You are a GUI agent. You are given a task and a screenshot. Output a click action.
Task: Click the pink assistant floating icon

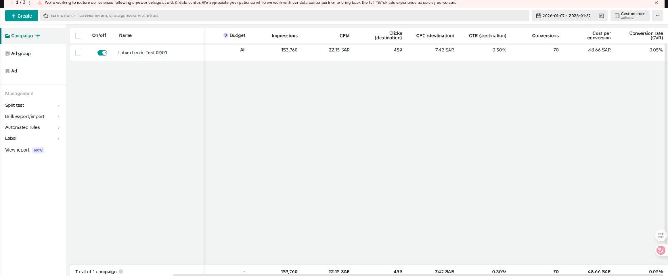click(x=660, y=250)
